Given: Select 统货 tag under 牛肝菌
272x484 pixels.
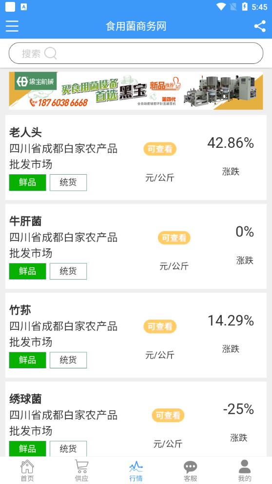Looking at the screenshot, I should (68, 271).
